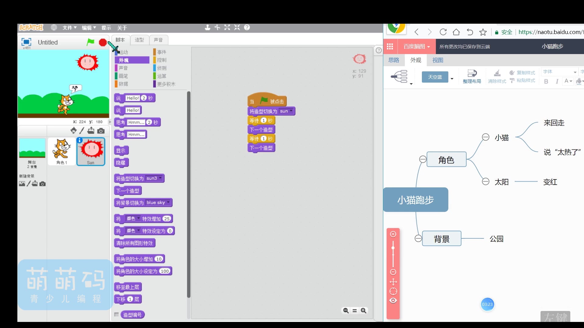Screen dimensions: 584x328
Task: Toggle the eye preview icon in mind map
Action: pyautogui.click(x=393, y=301)
